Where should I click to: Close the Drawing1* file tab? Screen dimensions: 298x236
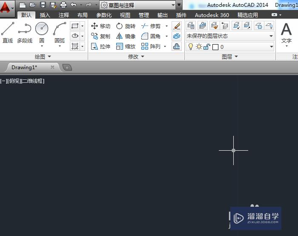click(52, 67)
